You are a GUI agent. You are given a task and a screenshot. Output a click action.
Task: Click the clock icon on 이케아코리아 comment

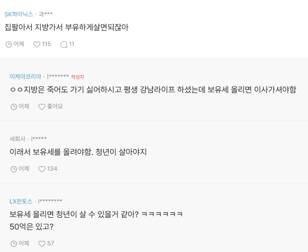coord(14,107)
